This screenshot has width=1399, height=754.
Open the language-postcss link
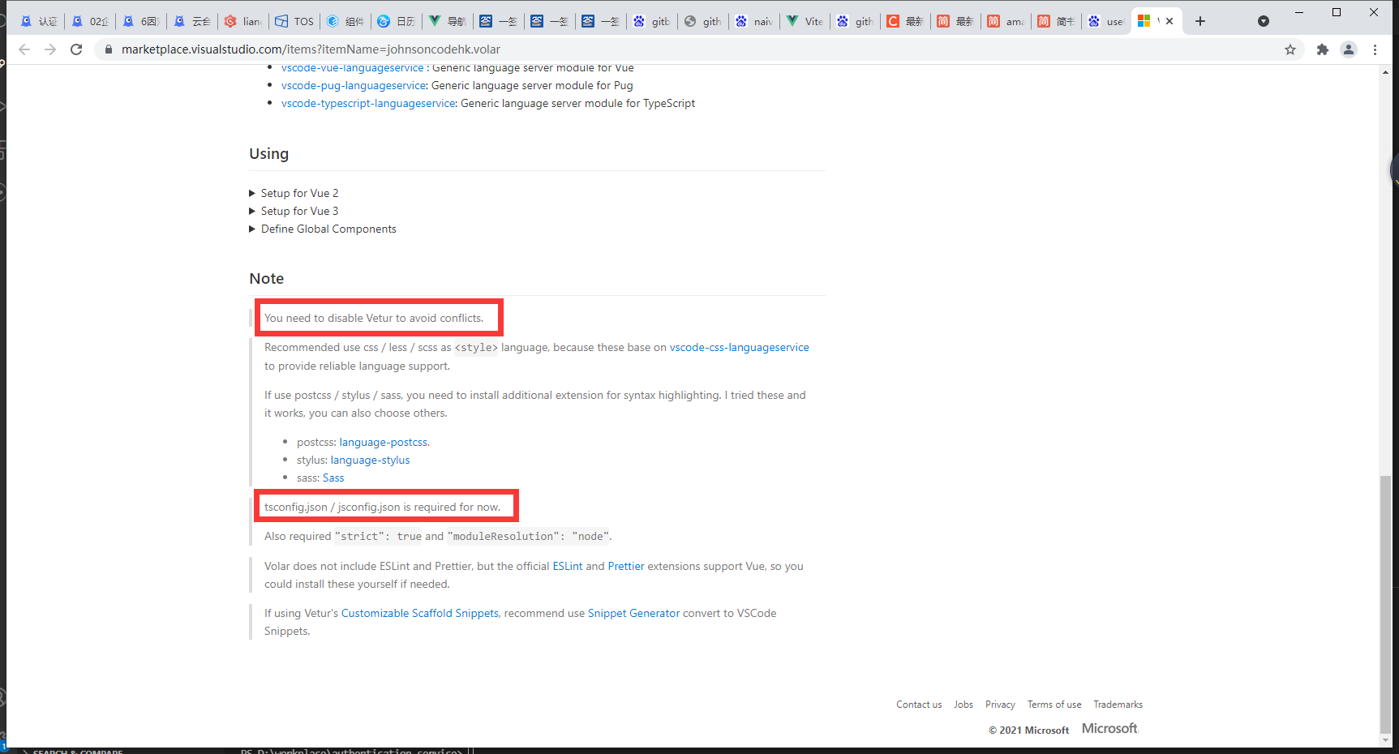[x=383, y=442]
